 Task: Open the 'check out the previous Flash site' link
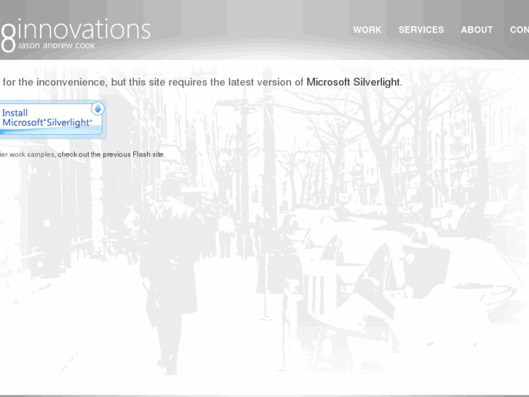pos(111,154)
